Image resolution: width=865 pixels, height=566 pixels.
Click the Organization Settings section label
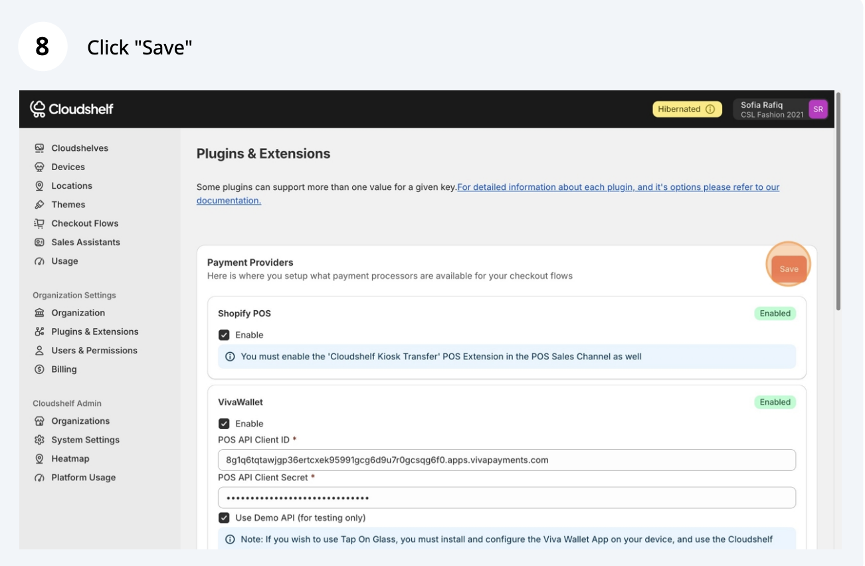74,295
